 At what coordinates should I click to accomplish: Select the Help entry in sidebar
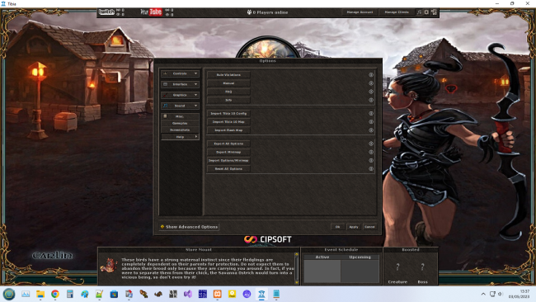tap(180, 137)
